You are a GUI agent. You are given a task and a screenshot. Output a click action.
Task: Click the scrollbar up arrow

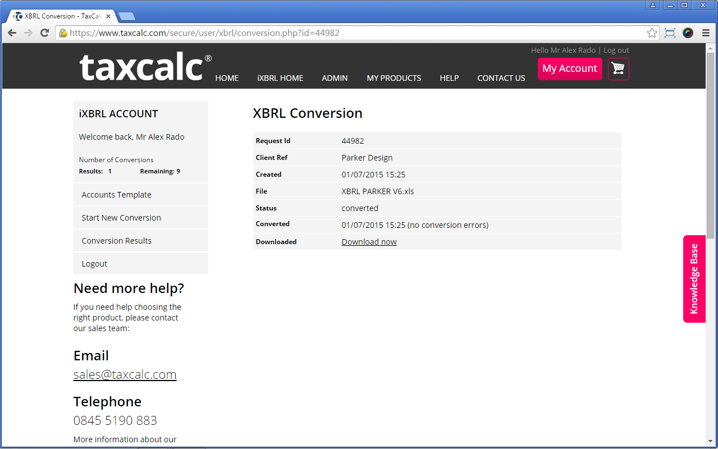click(711, 48)
